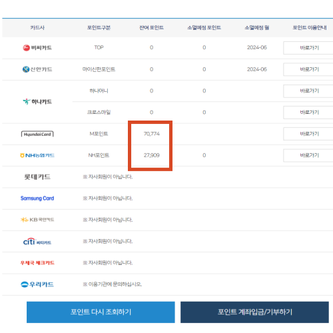
Task: Click 우리카드 이용기관에 문의하십시오 notice
Action: tap(112, 284)
